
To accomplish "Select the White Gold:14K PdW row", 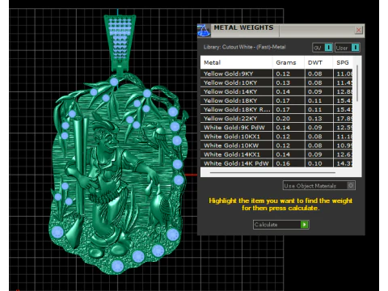I will 276,163.
